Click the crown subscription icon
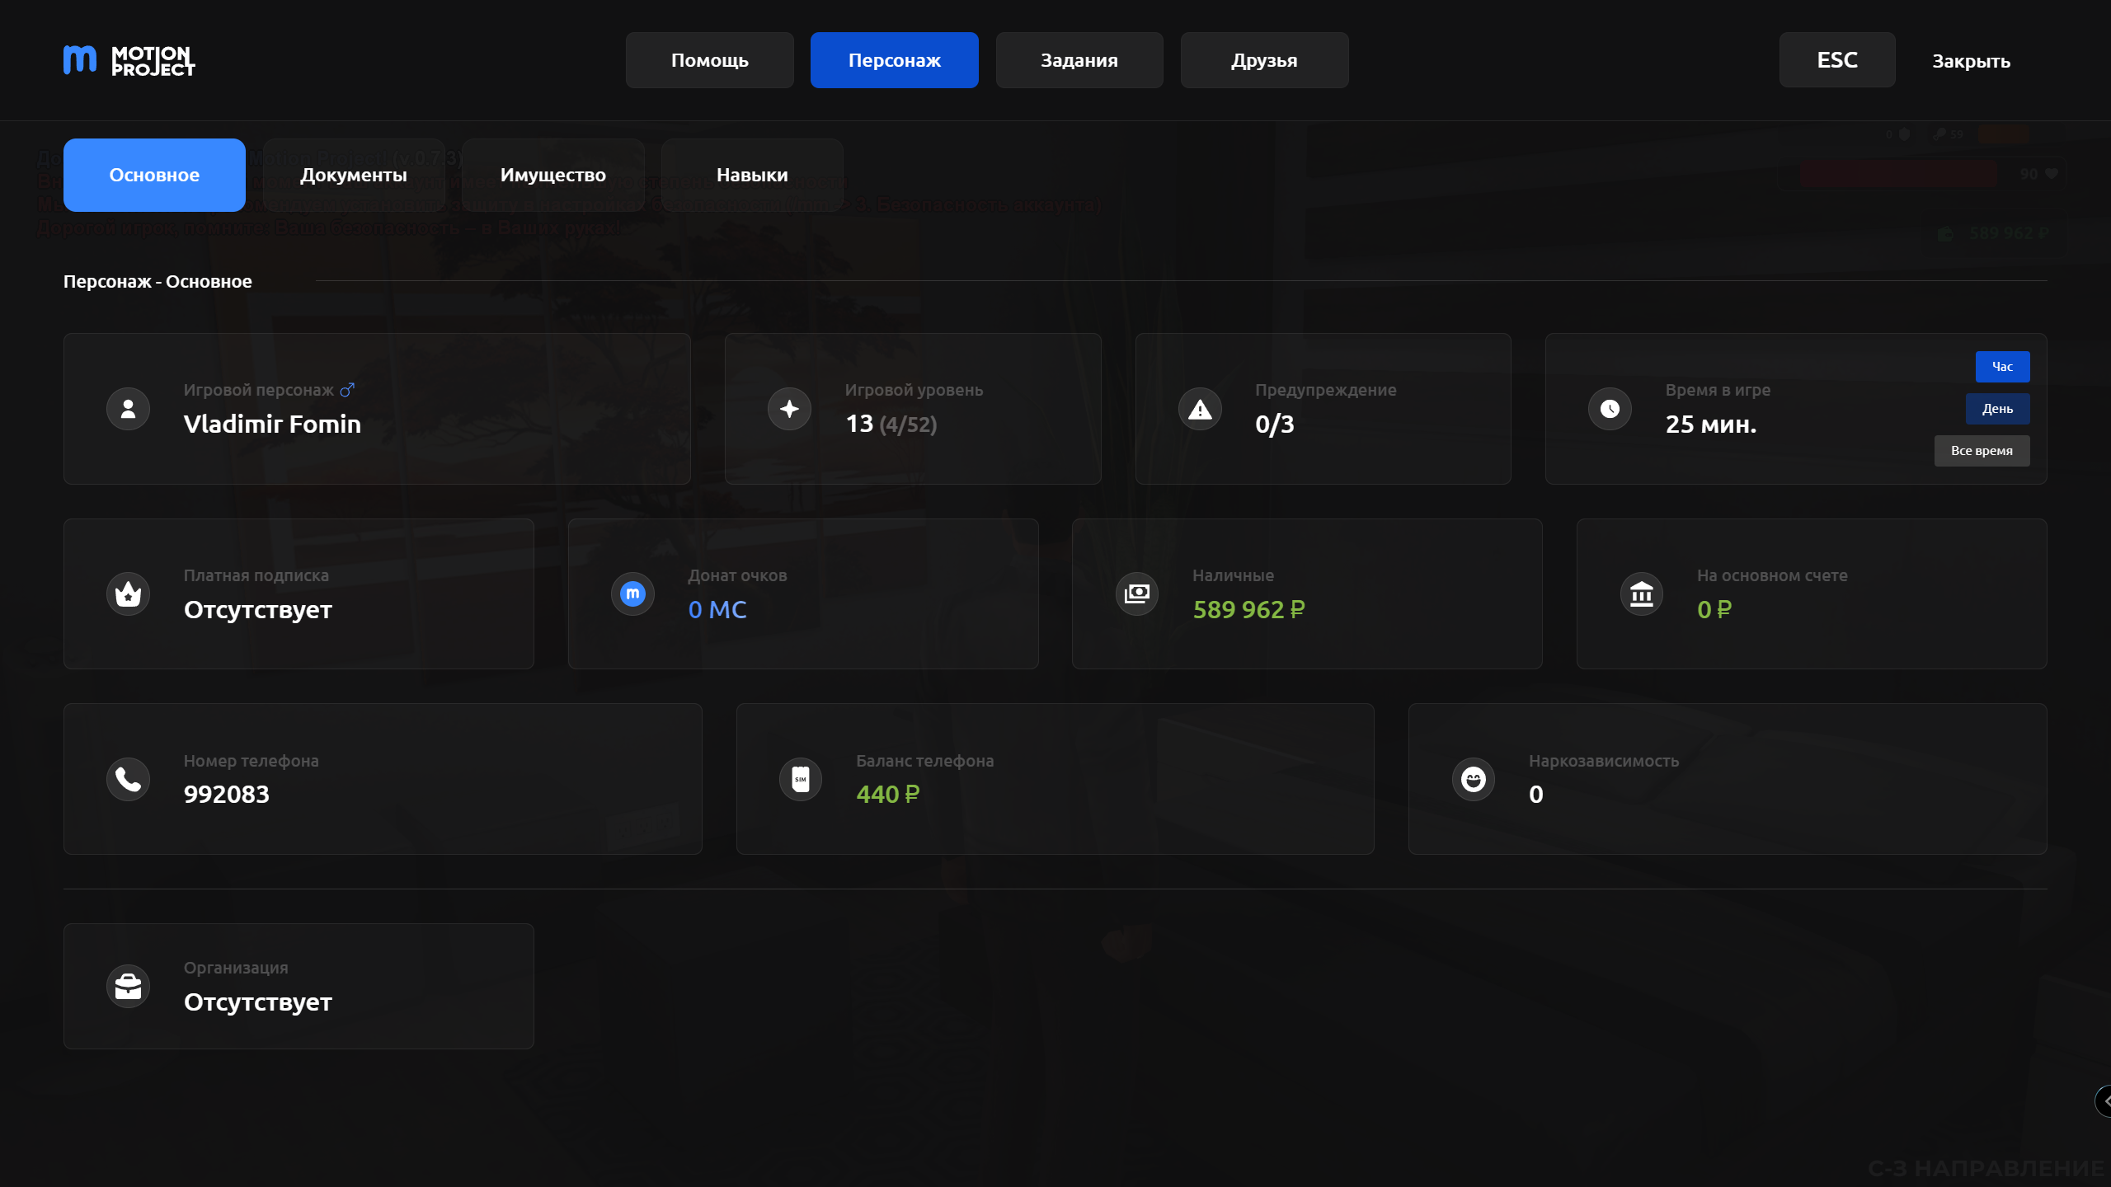Viewport: 2111px width, 1187px height. coord(128,593)
